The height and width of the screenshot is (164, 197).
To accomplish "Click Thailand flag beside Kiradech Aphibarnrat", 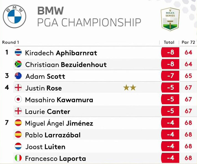I will pyautogui.click(x=18, y=52).
